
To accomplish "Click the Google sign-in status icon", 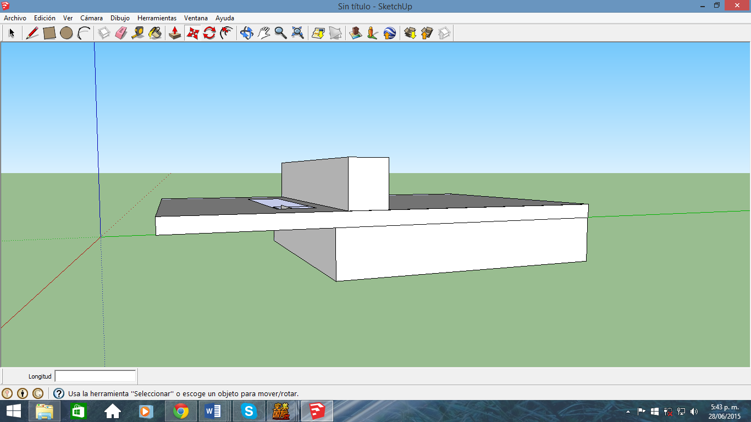I will coord(38,393).
